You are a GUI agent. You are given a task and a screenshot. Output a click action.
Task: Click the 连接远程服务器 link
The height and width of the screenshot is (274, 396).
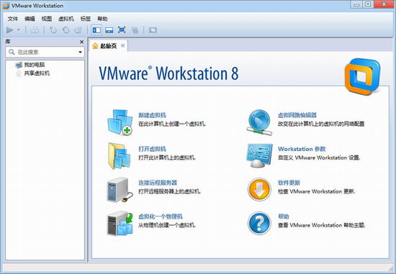click(x=158, y=183)
